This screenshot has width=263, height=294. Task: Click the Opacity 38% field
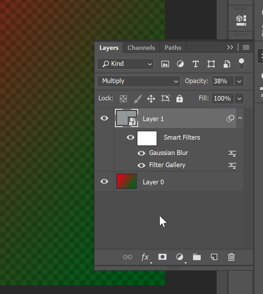point(223,81)
